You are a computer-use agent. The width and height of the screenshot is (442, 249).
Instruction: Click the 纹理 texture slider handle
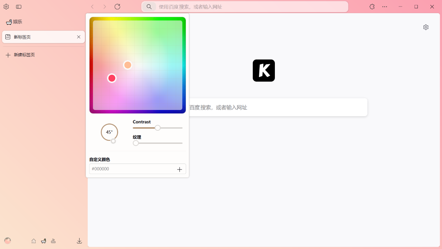point(136,143)
